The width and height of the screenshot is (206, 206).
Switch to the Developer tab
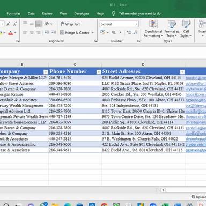tap(82, 13)
